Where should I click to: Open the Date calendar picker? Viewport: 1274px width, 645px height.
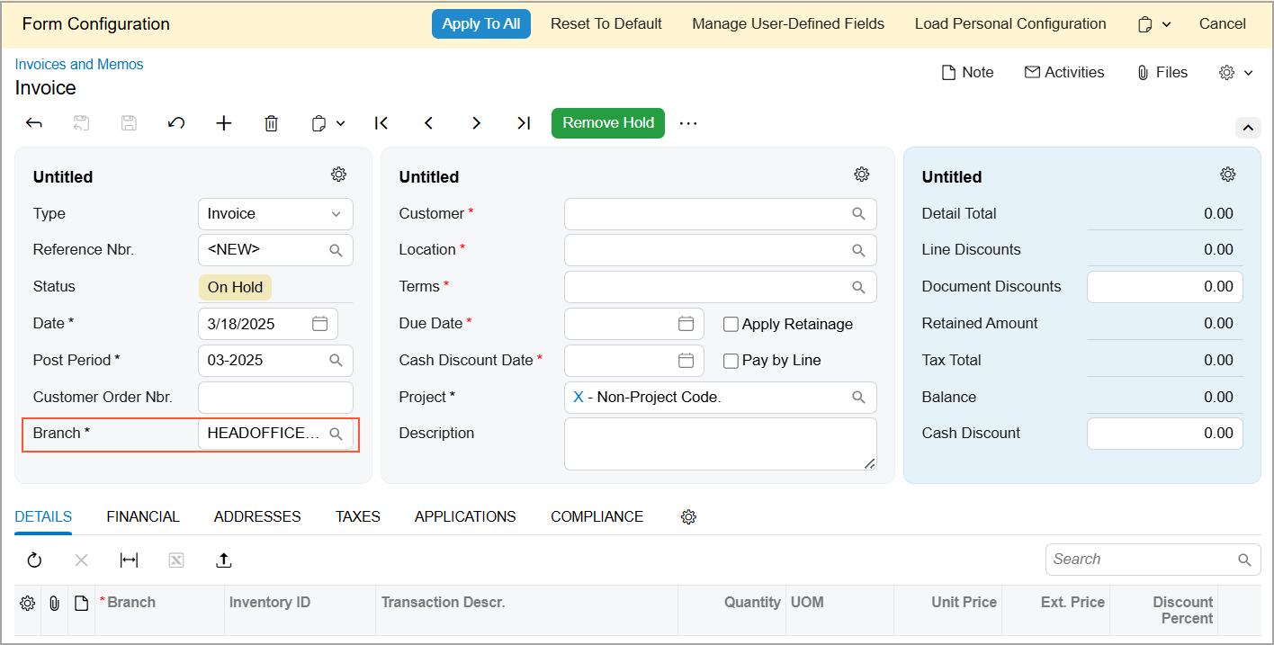[x=319, y=324]
